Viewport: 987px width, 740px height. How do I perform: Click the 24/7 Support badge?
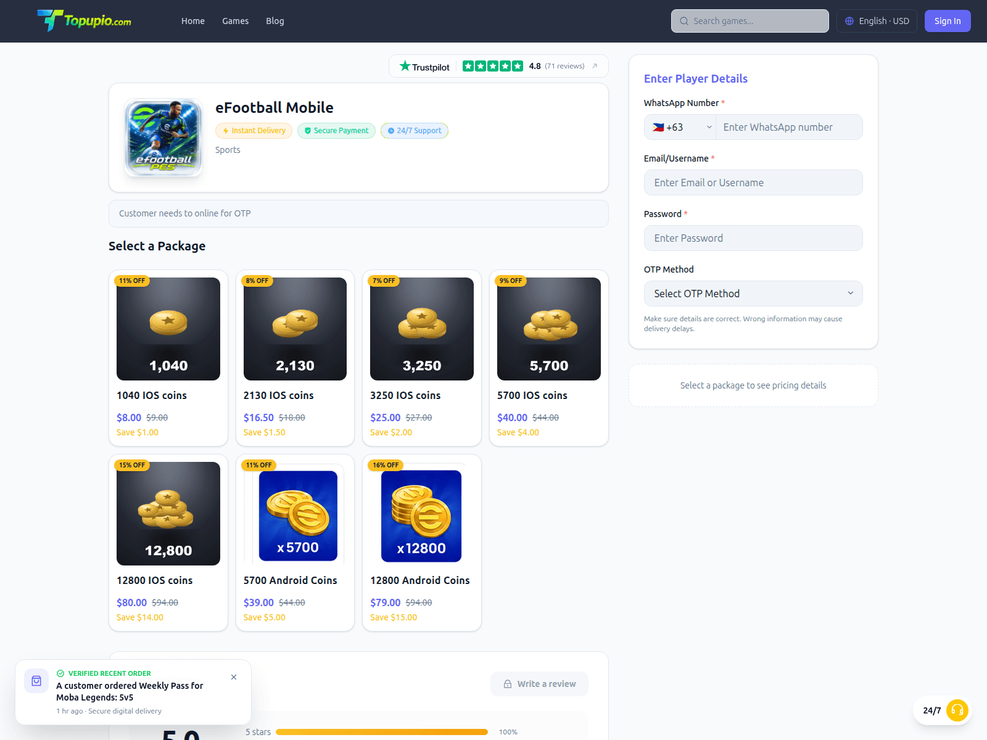tap(415, 131)
